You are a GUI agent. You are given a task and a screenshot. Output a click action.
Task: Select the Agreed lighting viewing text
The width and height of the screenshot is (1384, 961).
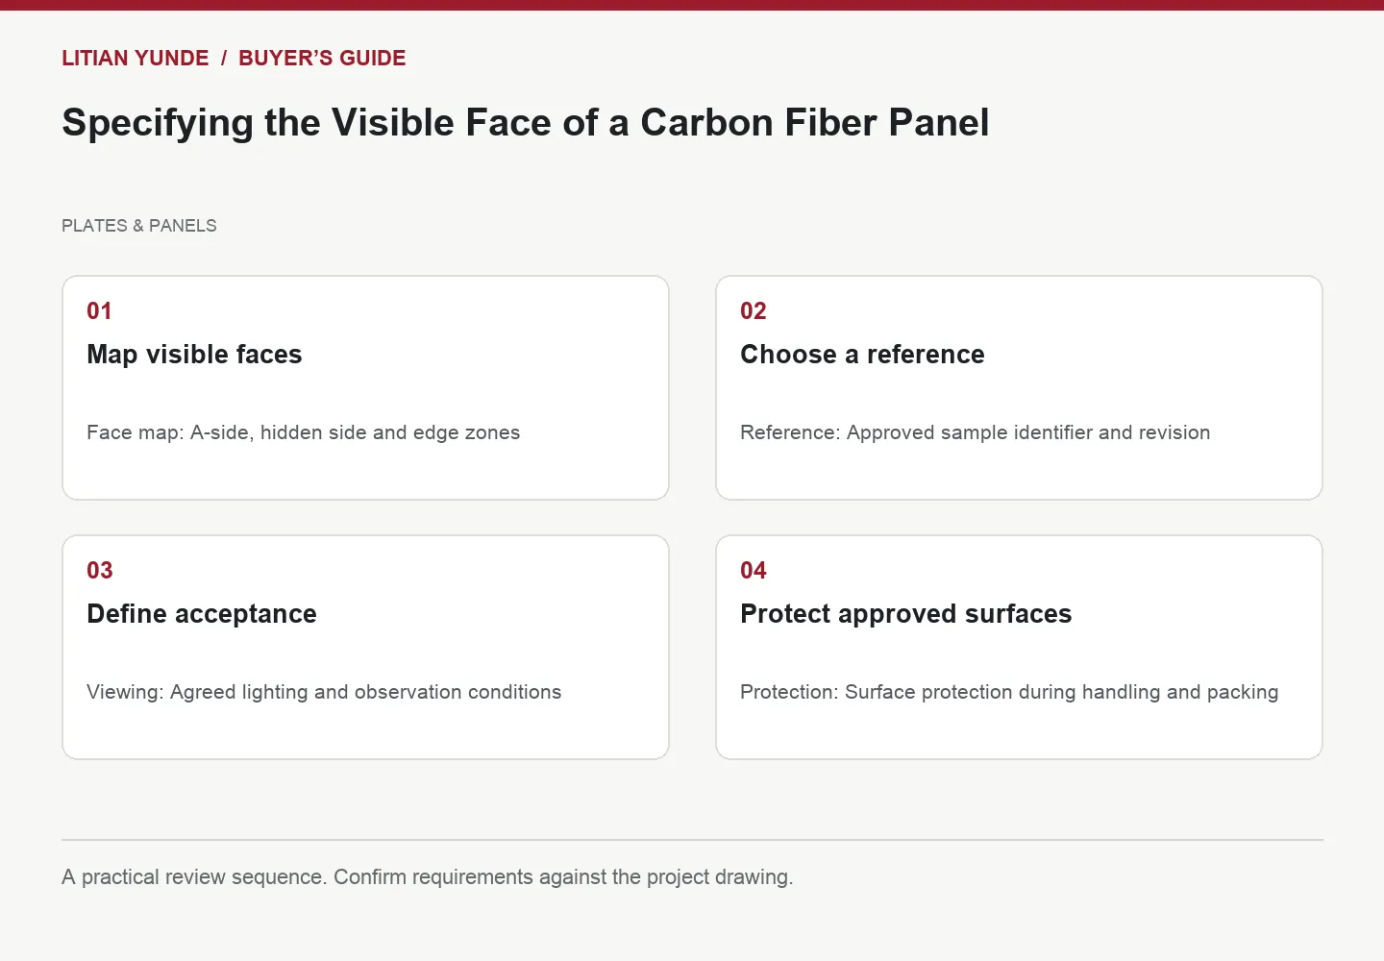coord(324,692)
